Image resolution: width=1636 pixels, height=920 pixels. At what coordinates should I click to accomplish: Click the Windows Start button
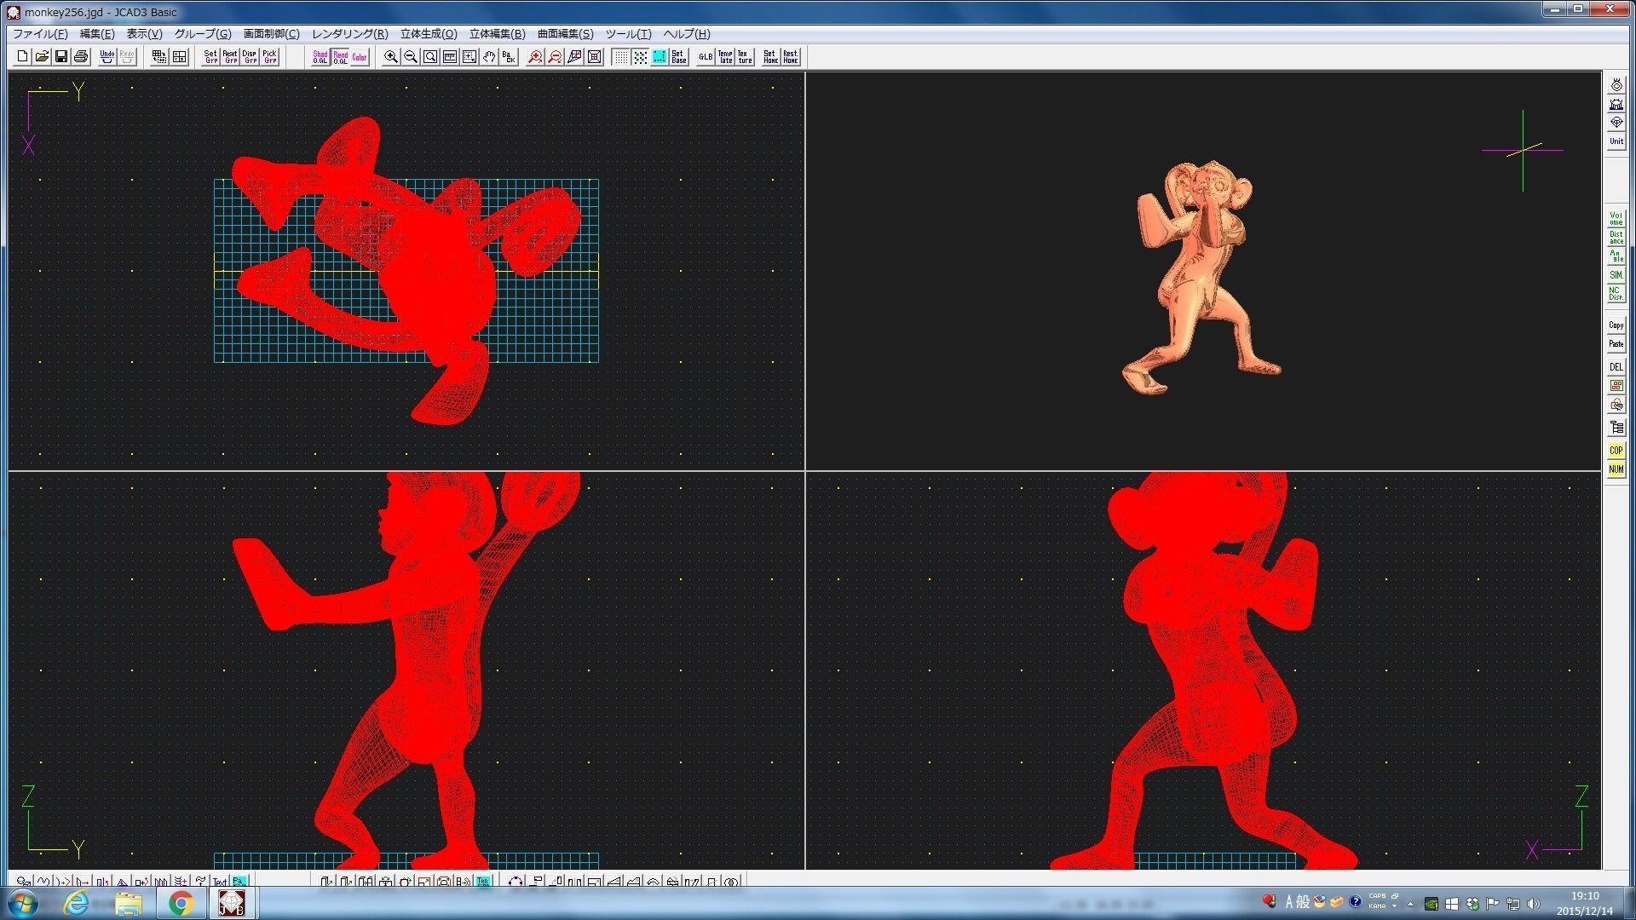[x=23, y=903]
